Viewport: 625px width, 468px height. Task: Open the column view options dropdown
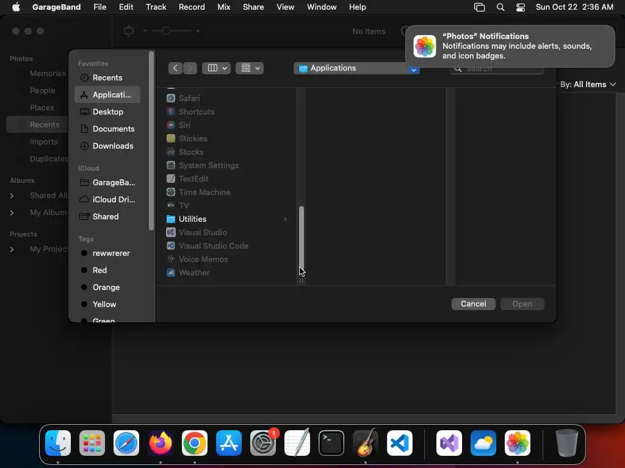pyautogui.click(x=216, y=68)
